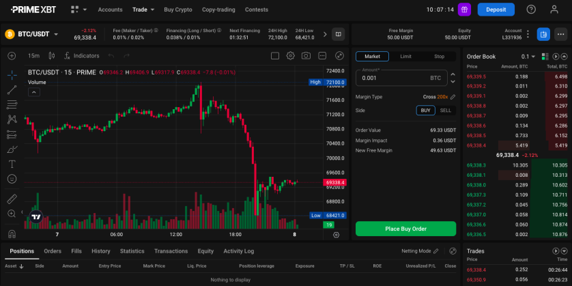572x286 pixels.
Task: Collapse the Volume indicator legend
Action: tap(34, 92)
